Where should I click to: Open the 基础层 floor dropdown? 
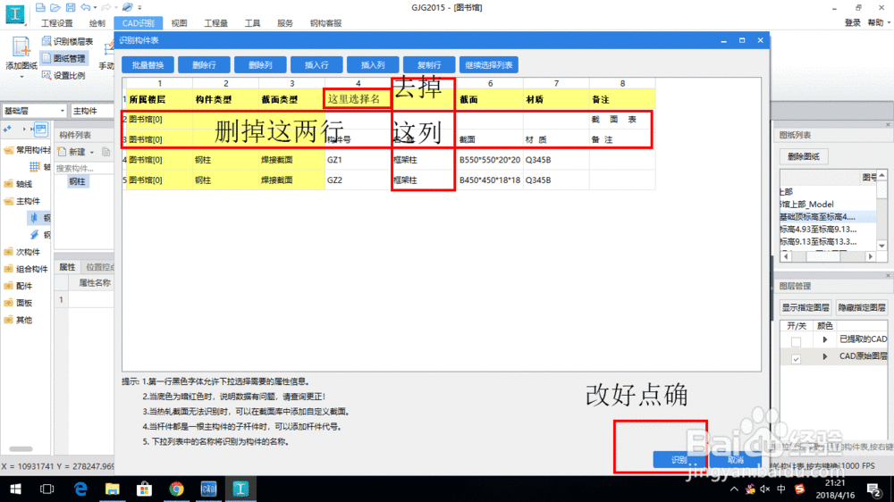click(x=62, y=111)
